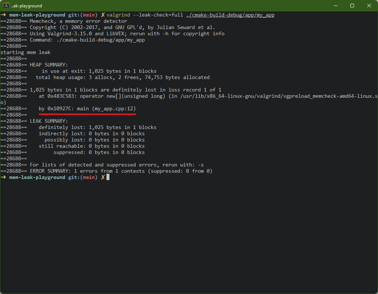This screenshot has height=294, width=378.
Task: Click the green prompt arrow on the first line
Action: (x=3, y=15)
